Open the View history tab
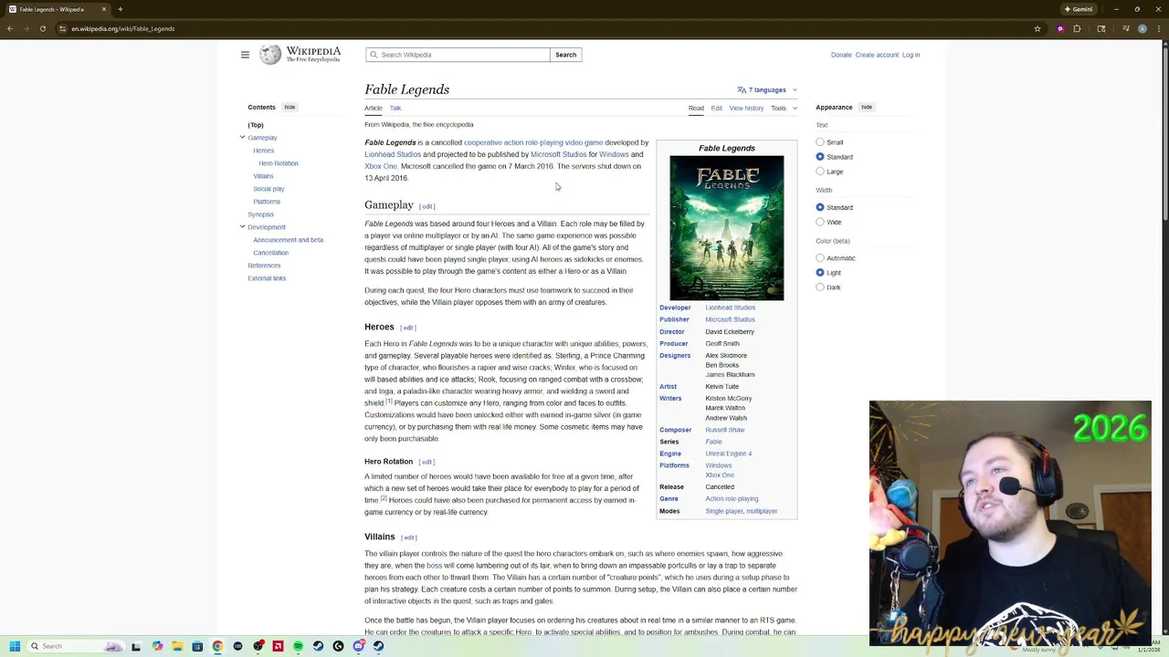1169x657 pixels. click(x=746, y=108)
